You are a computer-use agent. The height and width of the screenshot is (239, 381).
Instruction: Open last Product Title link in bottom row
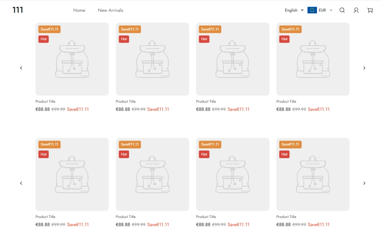(x=286, y=217)
